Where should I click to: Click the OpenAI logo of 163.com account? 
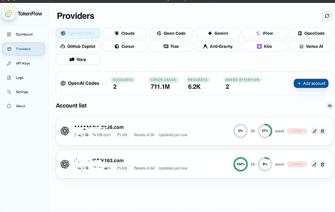[x=65, y=164]
